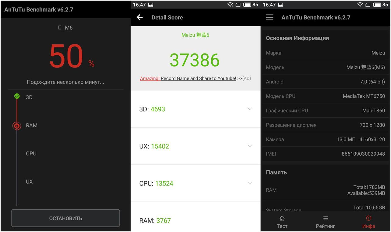
Task: Click battery icon in right status bar
Action: (377, 5)
